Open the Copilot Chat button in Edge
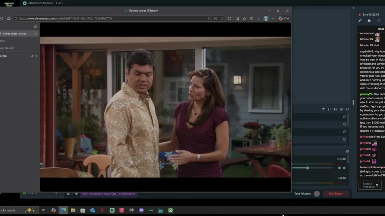Screen dimensions: 385x216 (284, 18)
